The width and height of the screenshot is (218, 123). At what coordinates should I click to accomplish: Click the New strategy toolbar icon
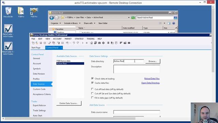coord(33,43)
